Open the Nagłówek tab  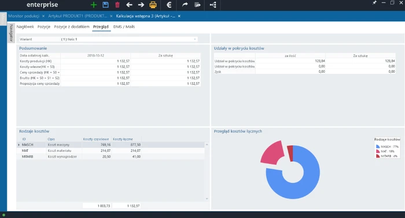pos(25,27)
